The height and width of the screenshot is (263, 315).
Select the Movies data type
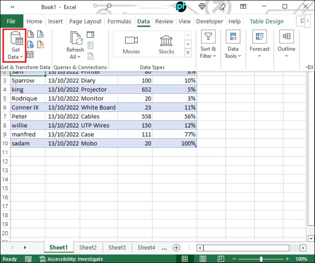pyautogui.click(x=131, y=45)
